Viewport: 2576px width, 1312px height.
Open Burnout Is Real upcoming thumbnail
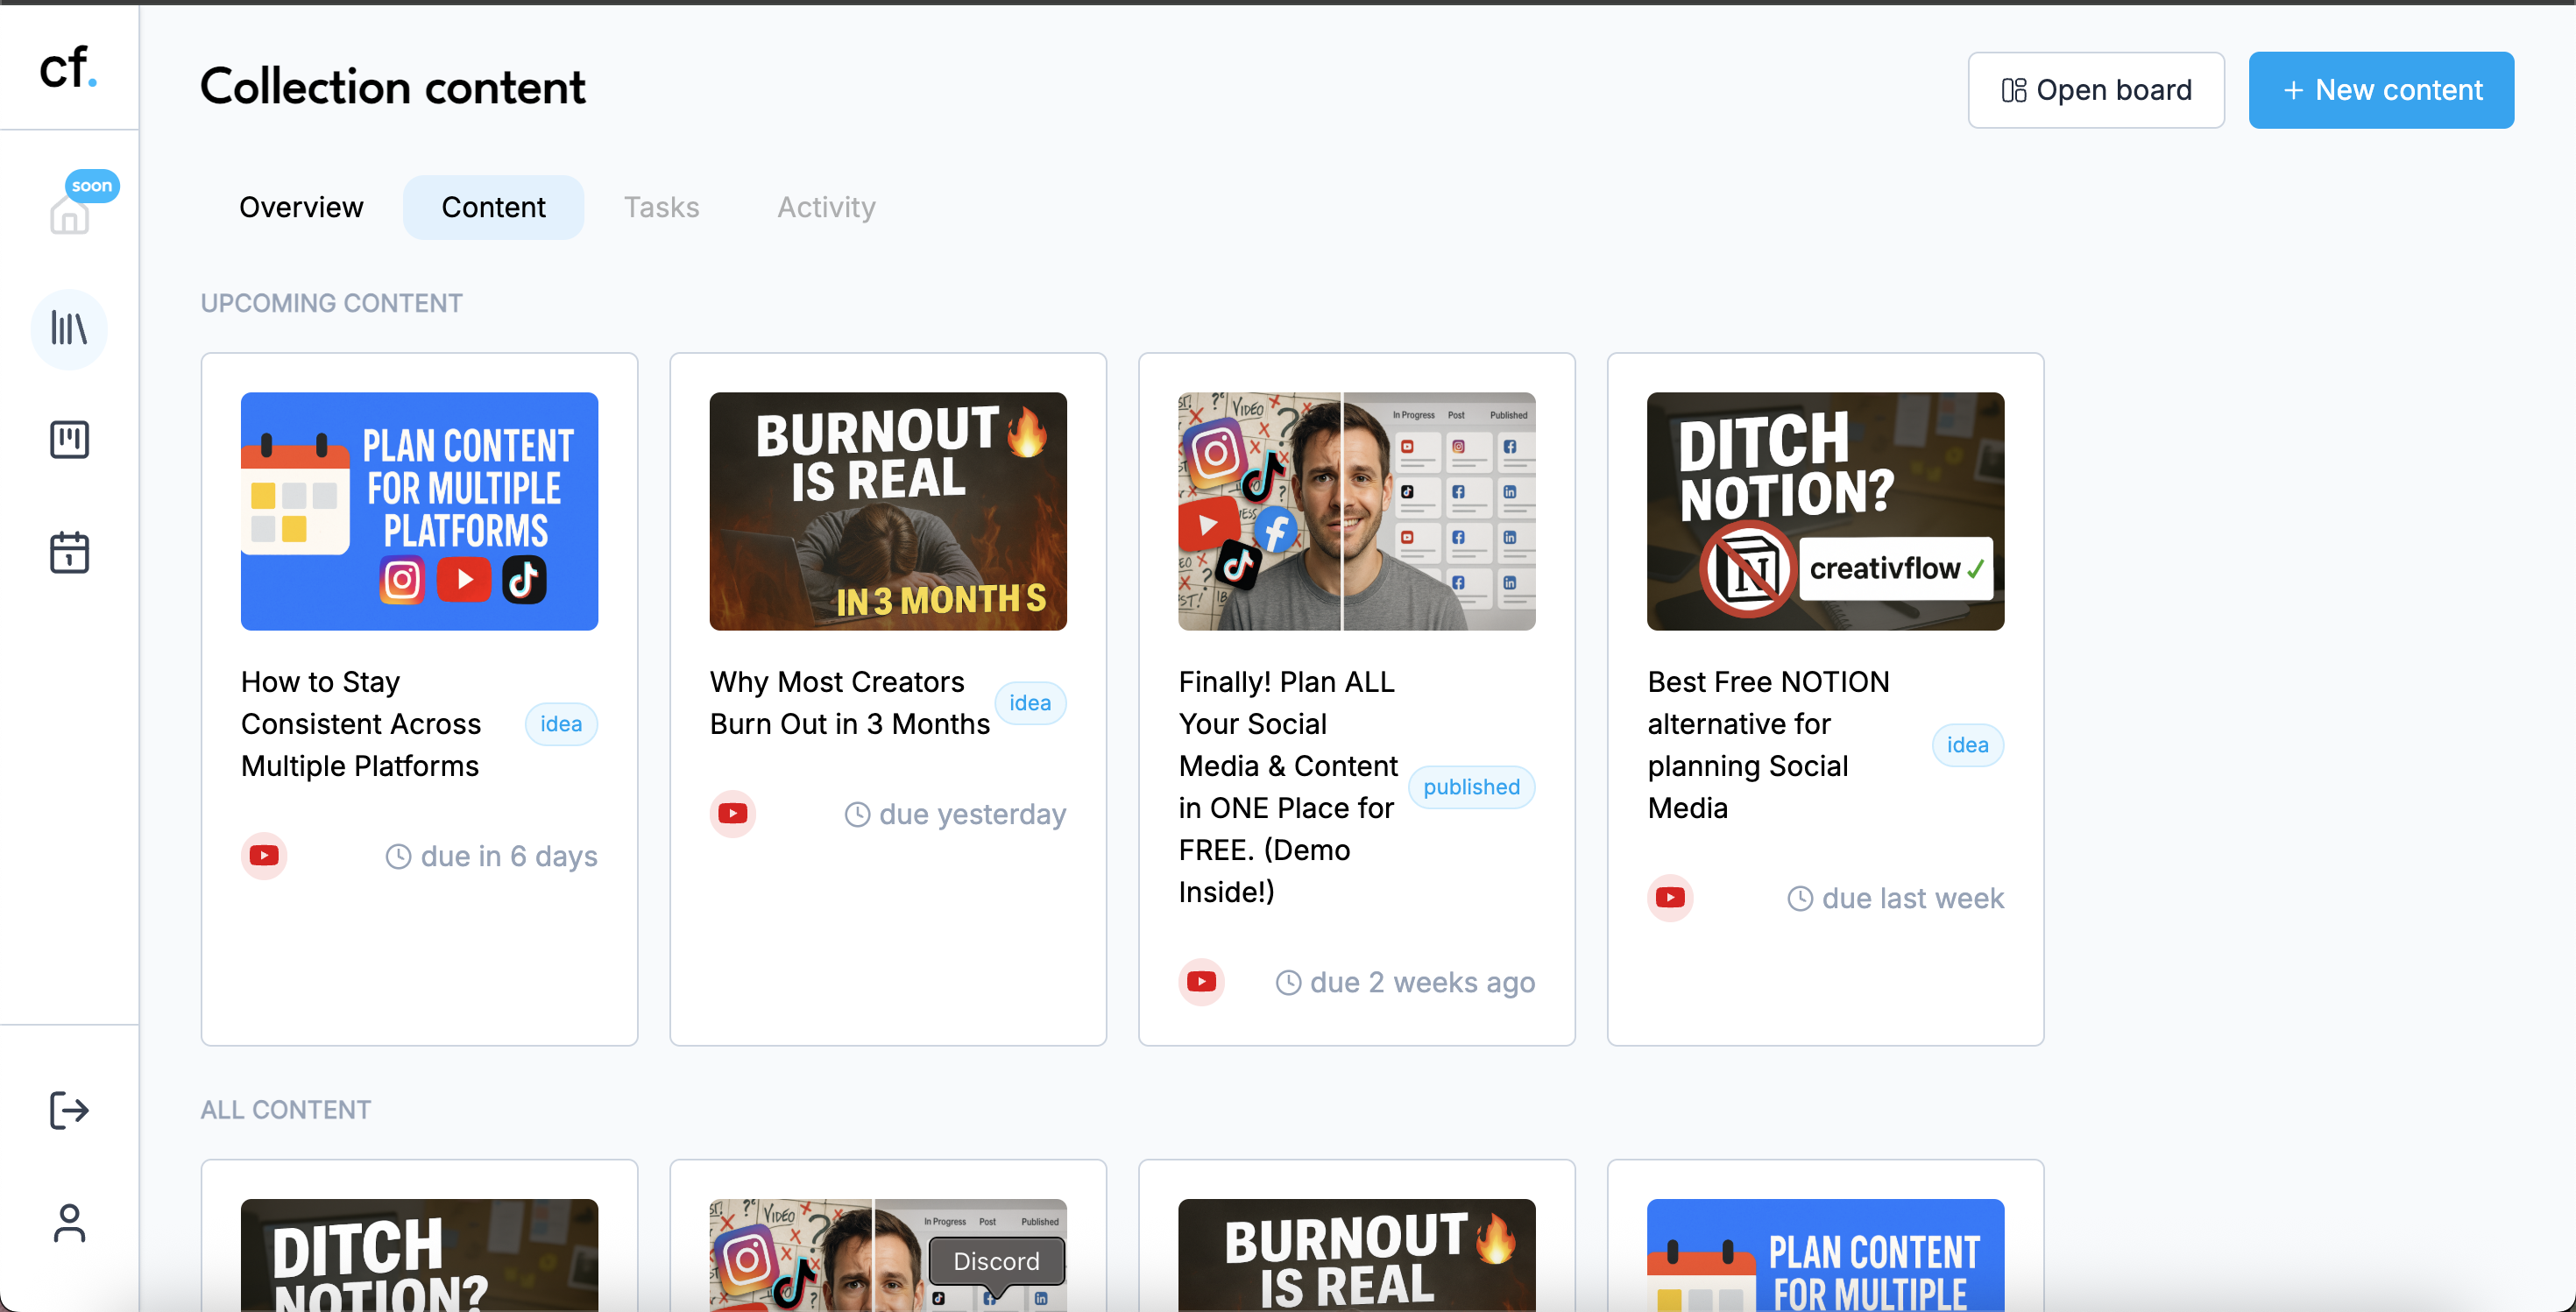coord(888,511)
